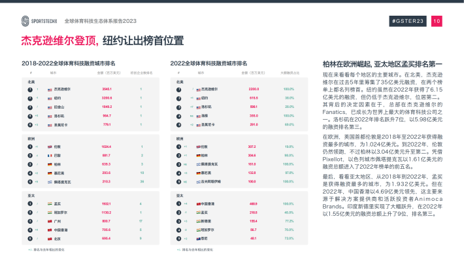Viewport: 464px width, 261px height.
Task: Click the German flag beside 柏林 in 2022 table
Action: point(199,156)
